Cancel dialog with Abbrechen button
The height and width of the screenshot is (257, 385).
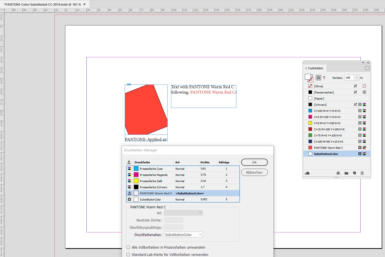[254, 172]
